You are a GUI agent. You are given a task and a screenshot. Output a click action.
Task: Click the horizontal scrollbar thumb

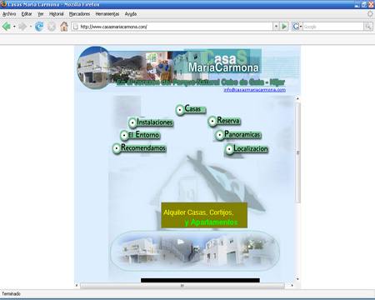pyautogui.click(x=182, y=285)
